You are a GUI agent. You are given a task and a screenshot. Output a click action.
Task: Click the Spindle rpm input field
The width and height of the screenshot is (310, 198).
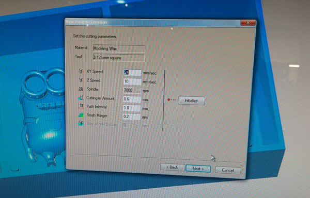tap(132, 90)
